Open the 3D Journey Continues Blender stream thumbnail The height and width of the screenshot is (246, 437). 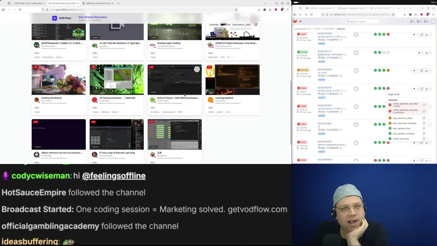[x=117, y=80]
